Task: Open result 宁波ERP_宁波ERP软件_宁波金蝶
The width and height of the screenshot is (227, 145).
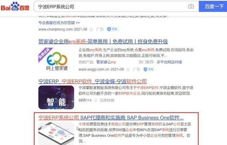Action: tap(92, 82)
